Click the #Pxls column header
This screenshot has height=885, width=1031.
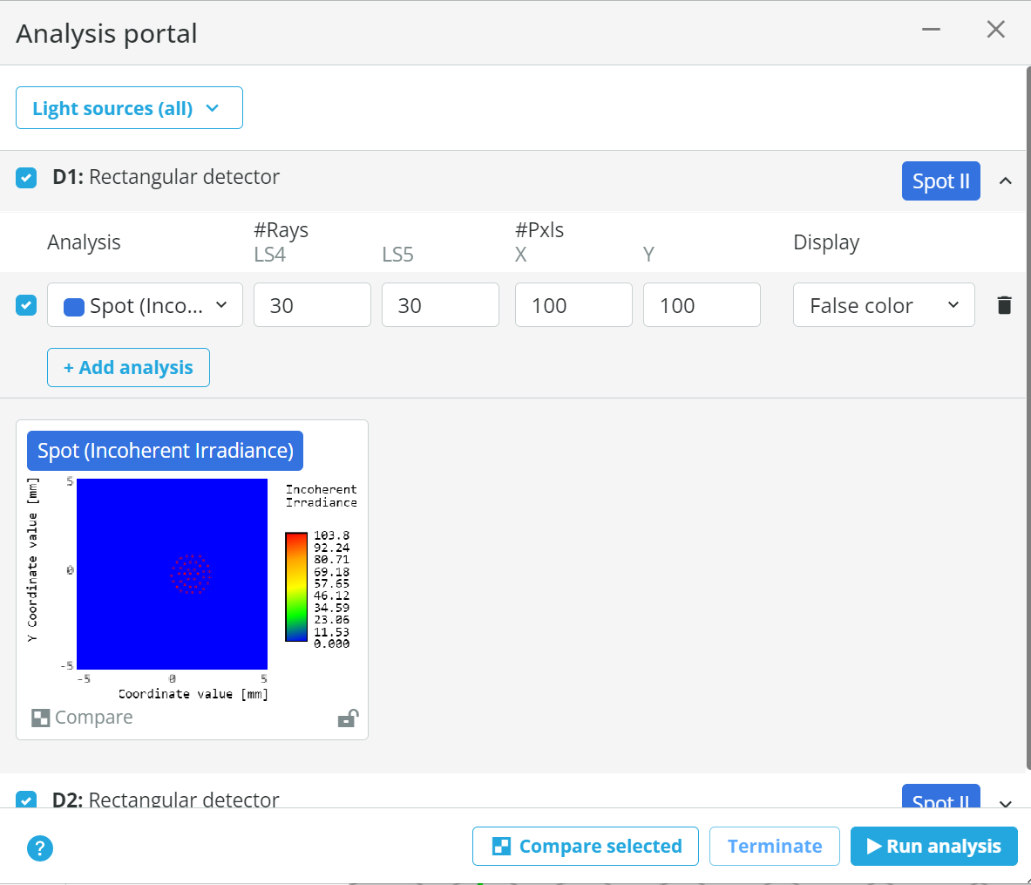(539, 229)
